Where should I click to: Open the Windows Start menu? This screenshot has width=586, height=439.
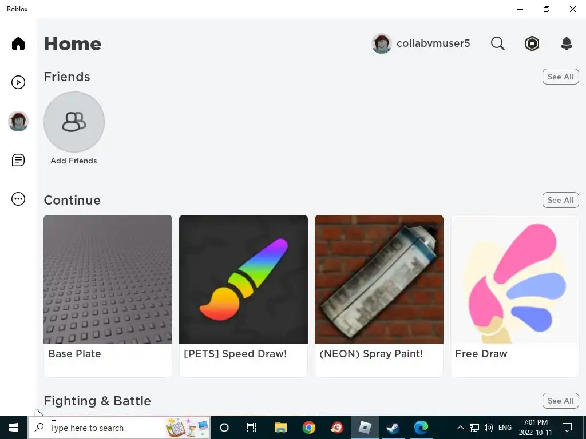[x=14, y=428]
